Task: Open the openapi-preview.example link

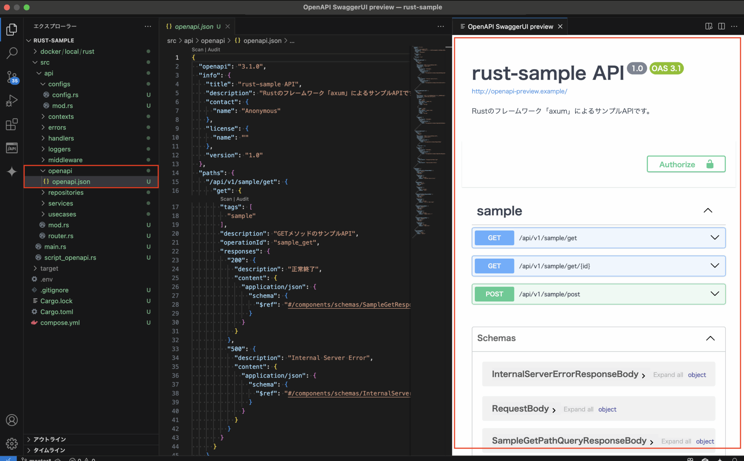Action: coord(519,91)
